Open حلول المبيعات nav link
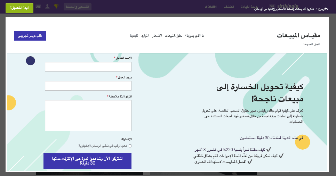336x176 pixels. click(x=173, y=36)
